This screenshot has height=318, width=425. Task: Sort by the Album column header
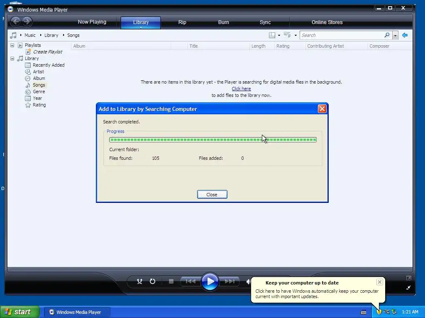(x=121, y=46)
